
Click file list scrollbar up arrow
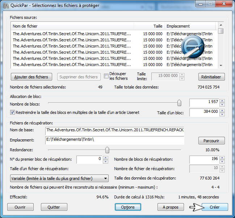[x=221, y=25]
